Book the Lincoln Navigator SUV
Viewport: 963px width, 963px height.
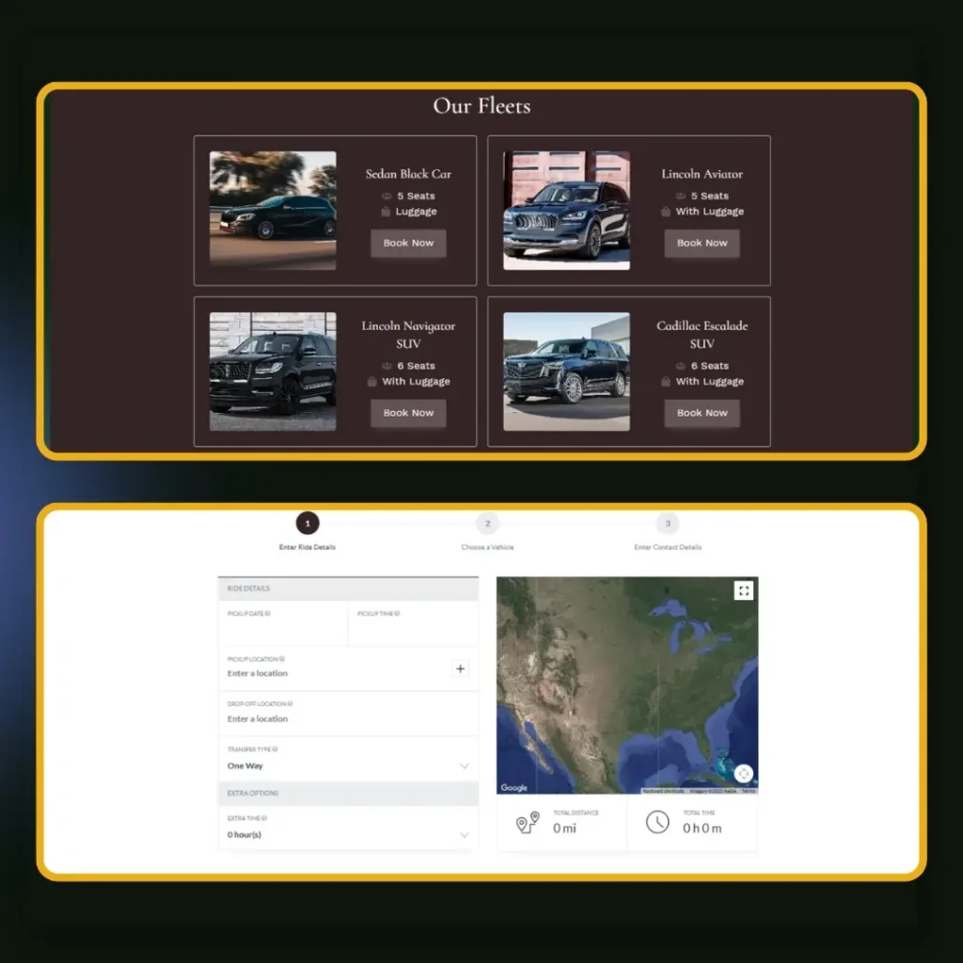click(x=408, y=413)
